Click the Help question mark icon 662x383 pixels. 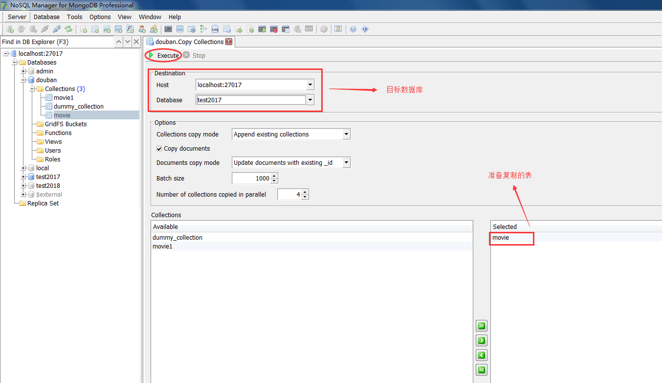pyautogui.click(x=353, y=29)
